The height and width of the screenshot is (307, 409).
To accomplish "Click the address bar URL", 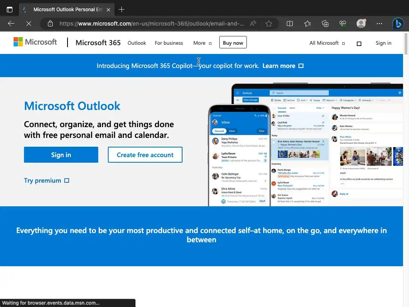I will 152,24.
